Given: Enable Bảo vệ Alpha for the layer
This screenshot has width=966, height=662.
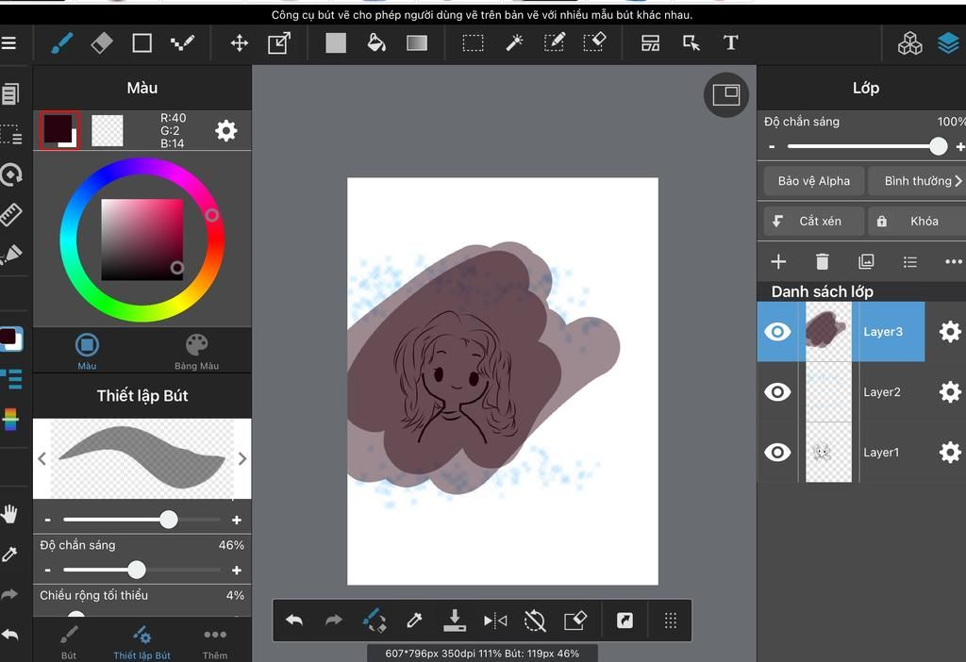Looking at the screenshot, I should point(814,181).
